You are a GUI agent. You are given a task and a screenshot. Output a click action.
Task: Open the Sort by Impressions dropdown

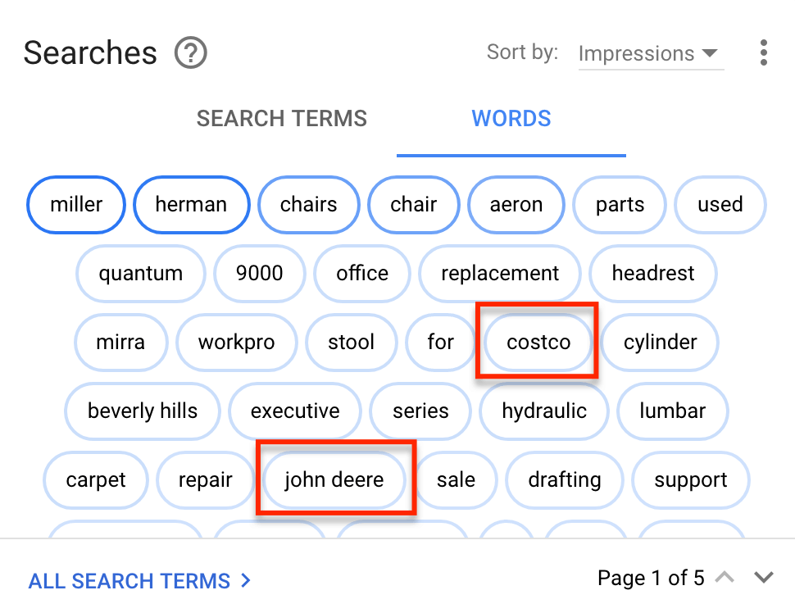[650, 54]
